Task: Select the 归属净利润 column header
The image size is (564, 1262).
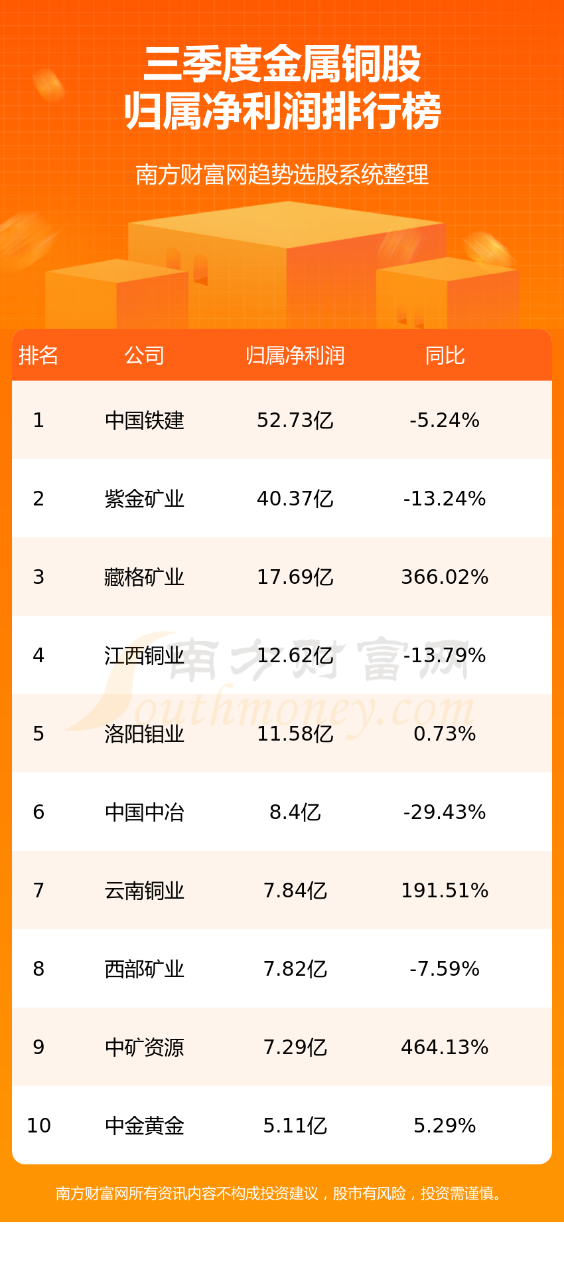Action: pyautogui.click(x=295, y=355)
